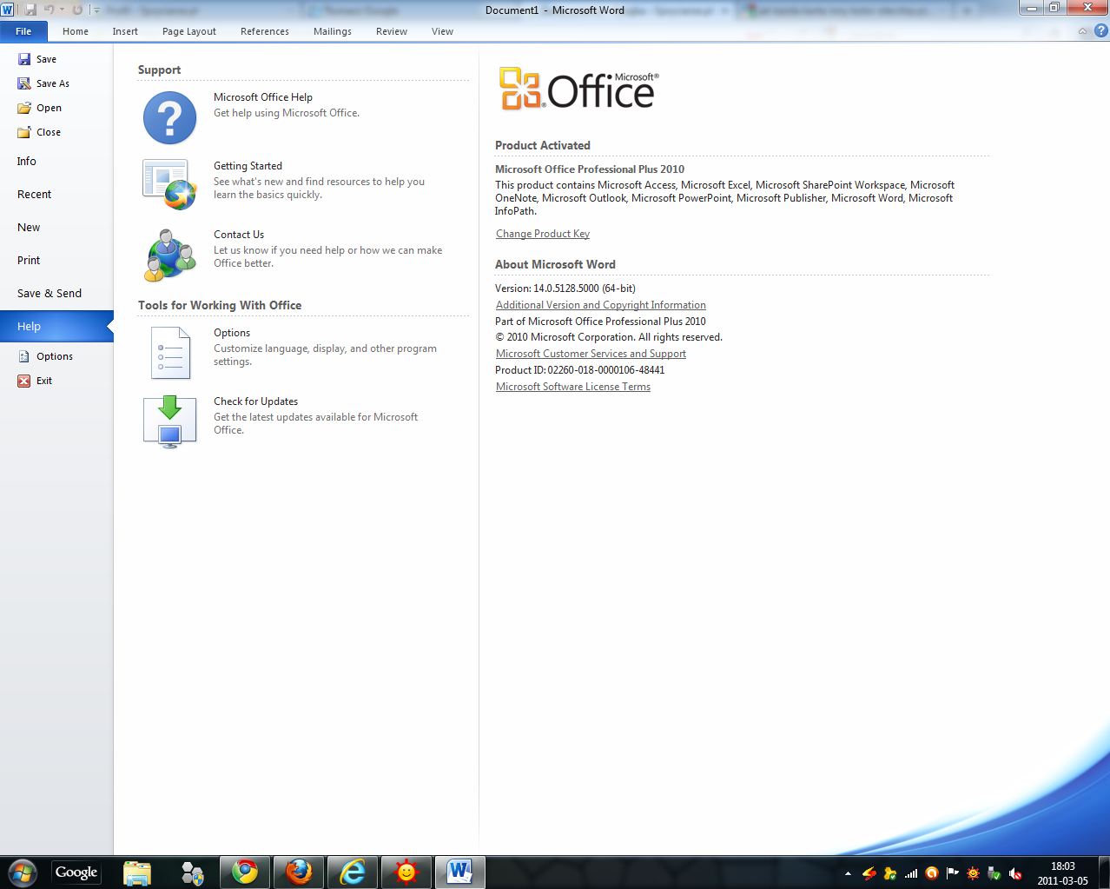Open the Windows Start menu
The height and width of the screenshot is (889, 1110).
click(x=23, y=872)
